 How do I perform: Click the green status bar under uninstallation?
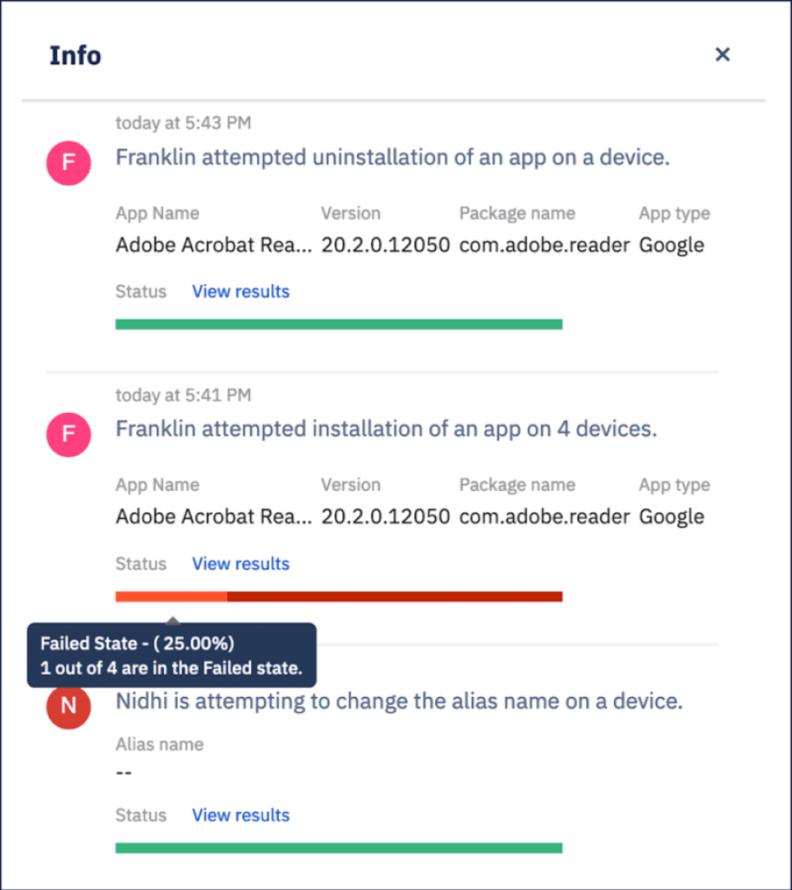point(339,324)
